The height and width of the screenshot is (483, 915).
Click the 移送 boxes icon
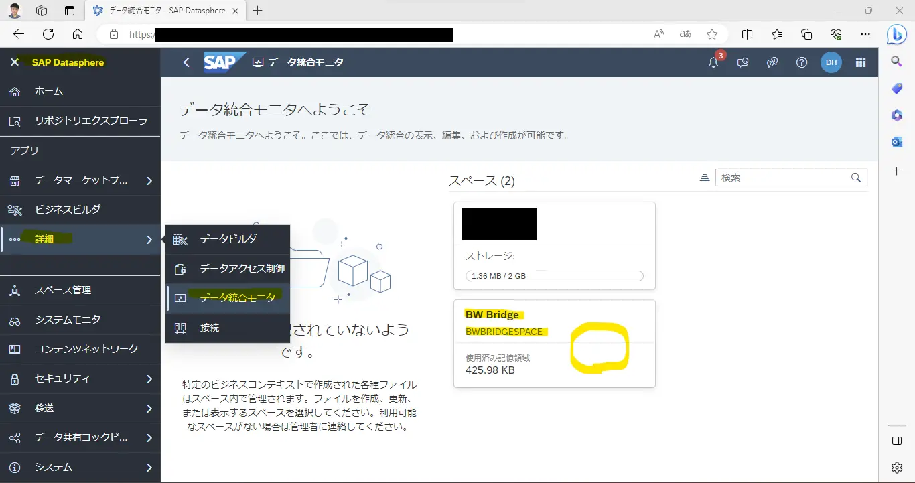coord(15,409)
